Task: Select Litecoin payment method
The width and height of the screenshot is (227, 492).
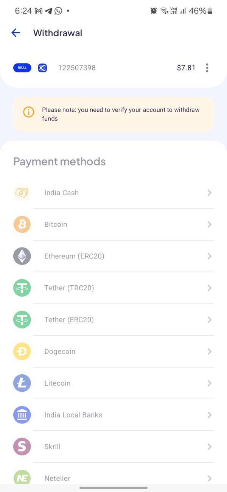Action: (x=58, y=383)
